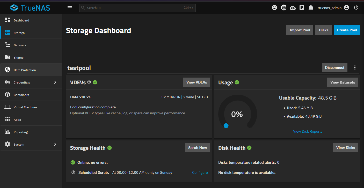Screen dimensions: 364x188
Task: Open Data Protection in the sidebar
Action: coord(31,70)
